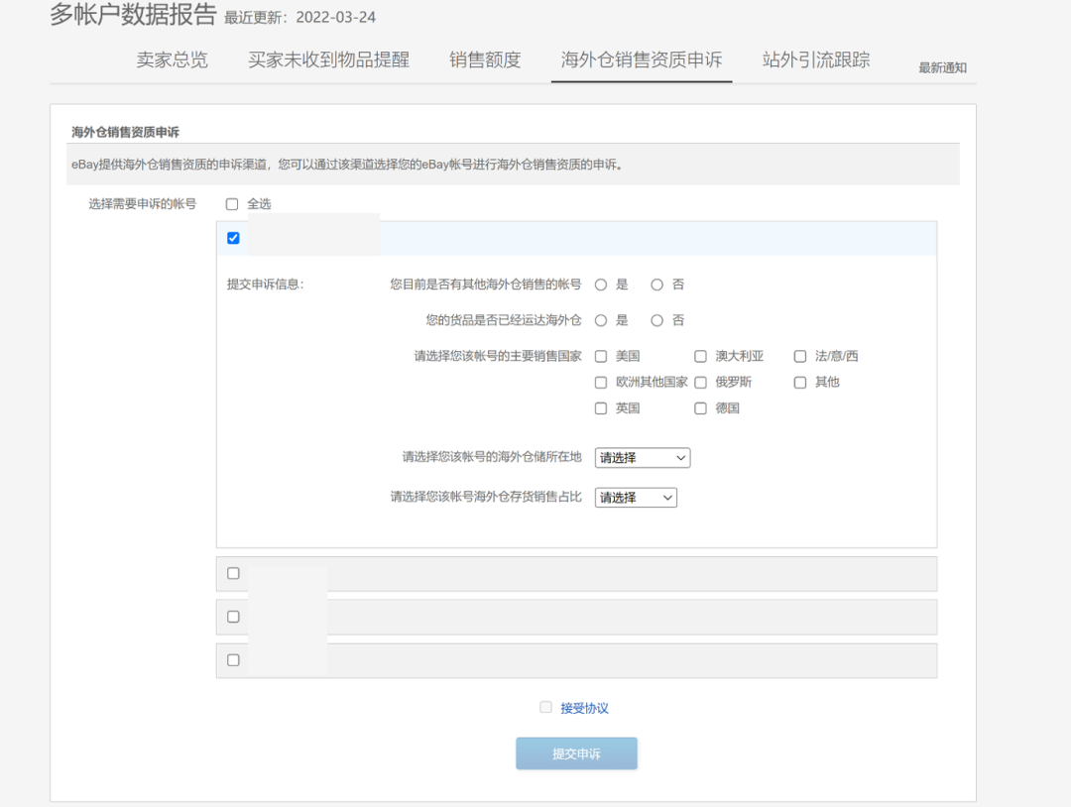Select 否 for goods already shipped to warehouse
This screenshot has width=1071, height=807.
pos(656,320)
